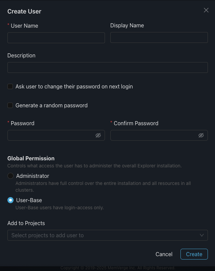Enable the change password on next login checkbox
The height and width of the screenshot is (271, 215).
10,86
